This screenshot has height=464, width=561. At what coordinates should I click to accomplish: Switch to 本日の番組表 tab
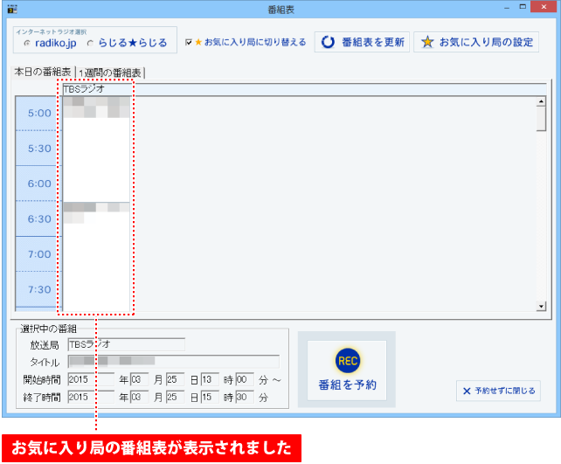tap(43, 72)
